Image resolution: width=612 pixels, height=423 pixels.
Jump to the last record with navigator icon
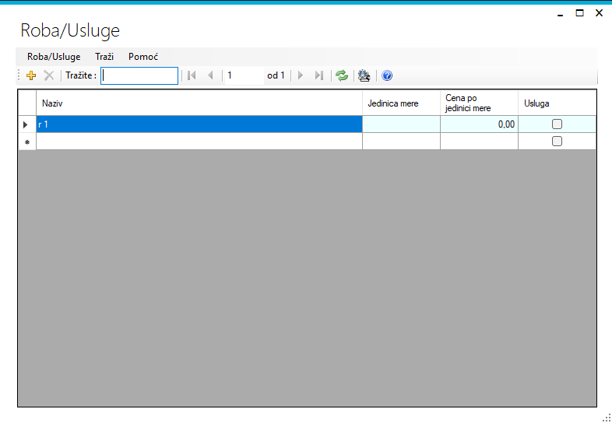pos(319,75)
